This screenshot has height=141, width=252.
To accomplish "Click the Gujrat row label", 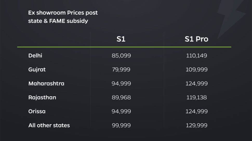I will click(x=37, y=70).
